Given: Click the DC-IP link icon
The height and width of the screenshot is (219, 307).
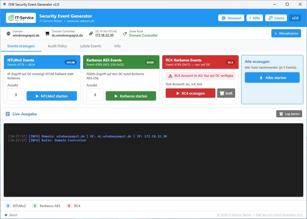Looking at the screenshot, I should coord(91,33).
